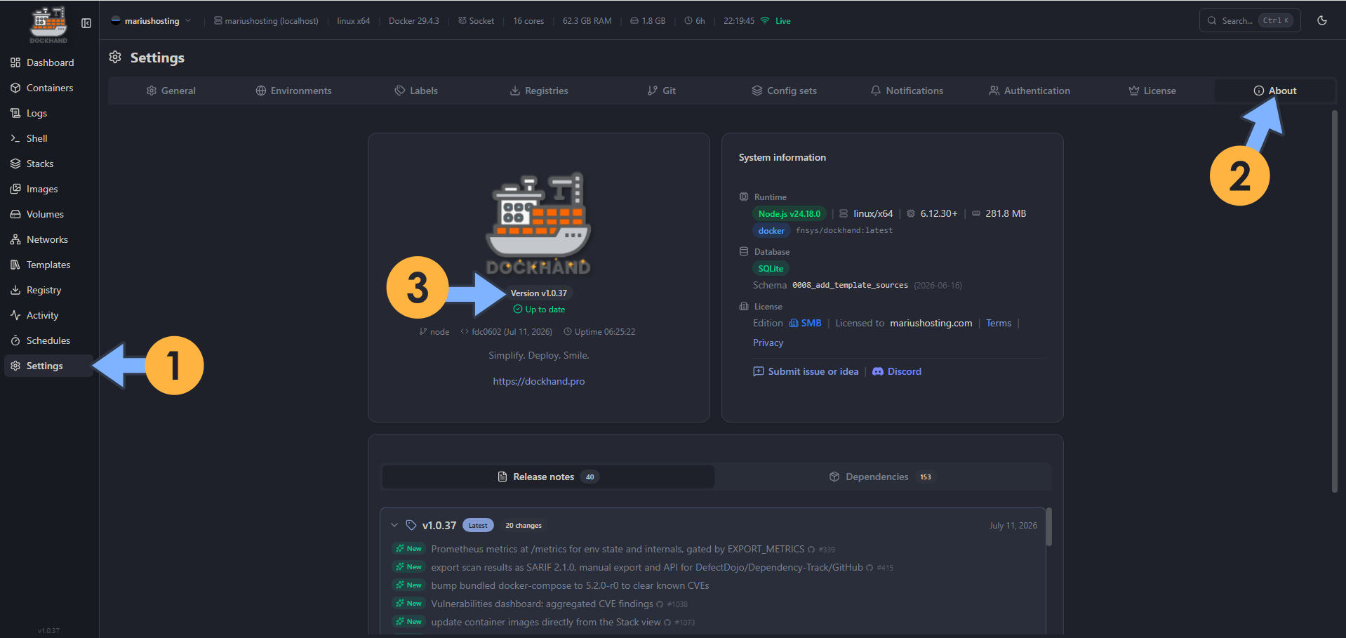Click the Dockhand logo in the sidebar
The width and height of the screenshot is (1346, 638).
(48, 25)
